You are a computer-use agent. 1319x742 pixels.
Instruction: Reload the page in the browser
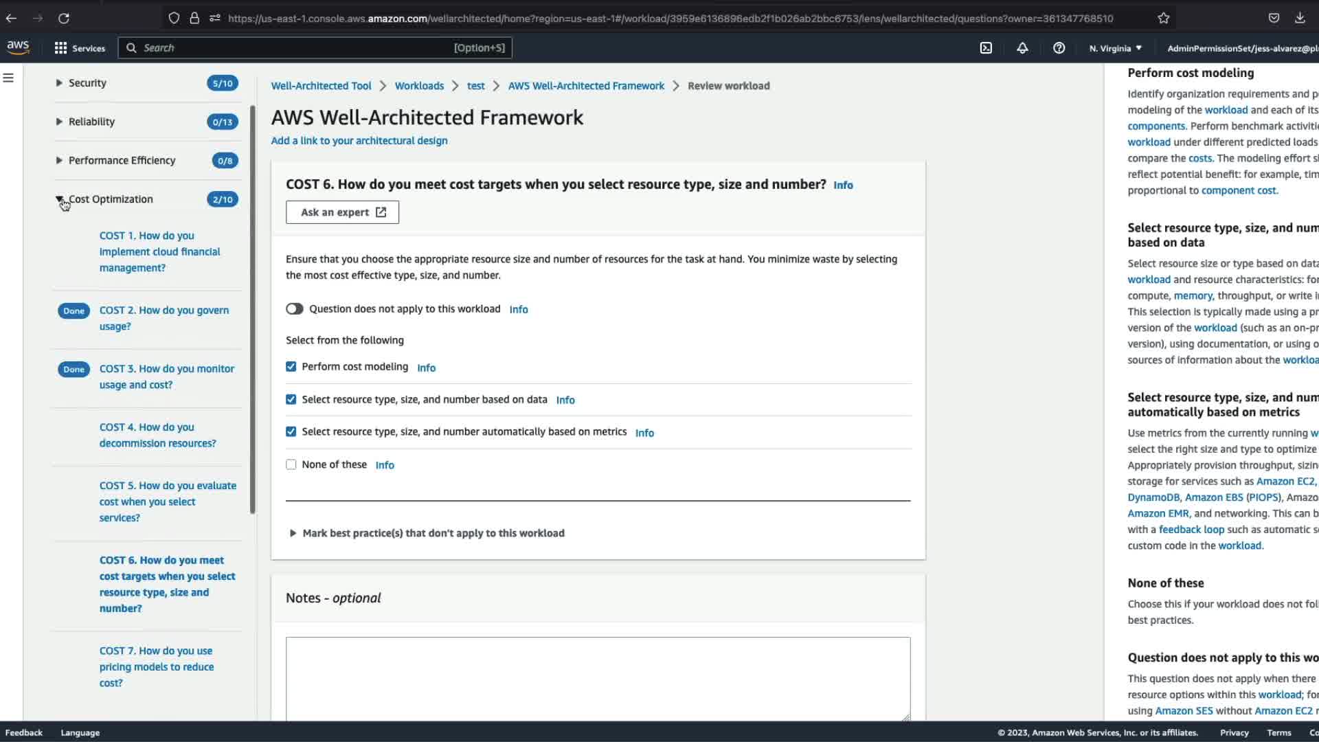[x=64, y=19]
